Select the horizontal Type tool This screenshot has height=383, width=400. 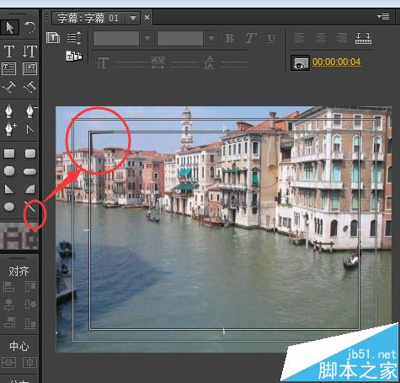click(x=9, y=51)
